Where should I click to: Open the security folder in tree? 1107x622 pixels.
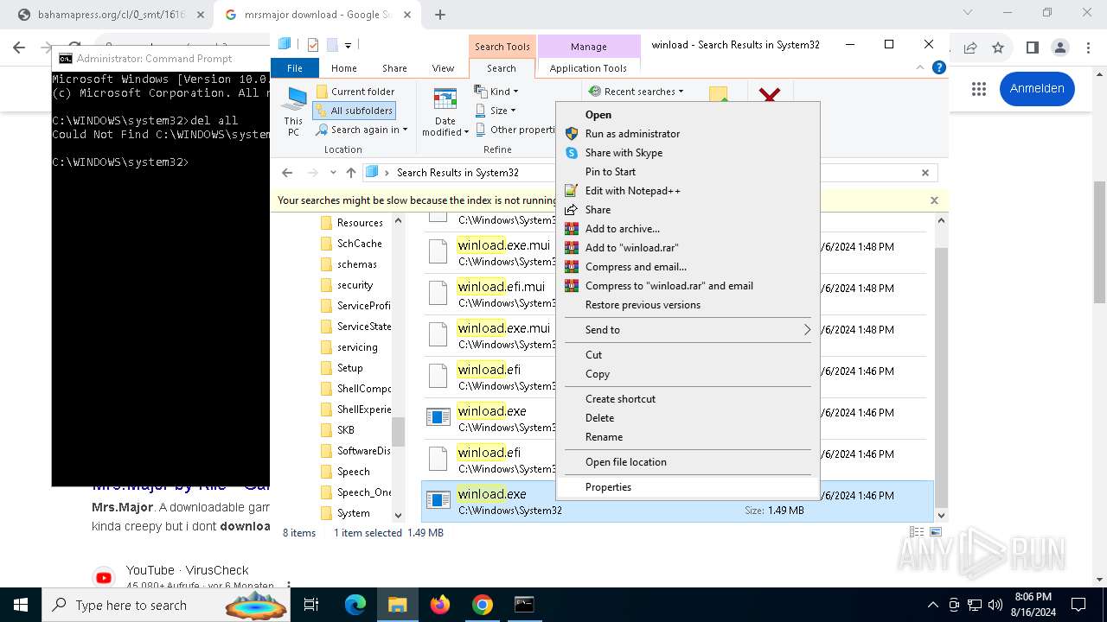click(x=355, y=285)
